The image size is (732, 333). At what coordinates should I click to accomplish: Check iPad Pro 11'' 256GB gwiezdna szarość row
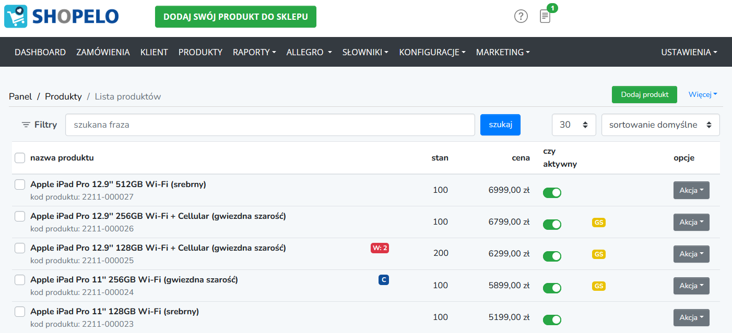coord(20,280)
